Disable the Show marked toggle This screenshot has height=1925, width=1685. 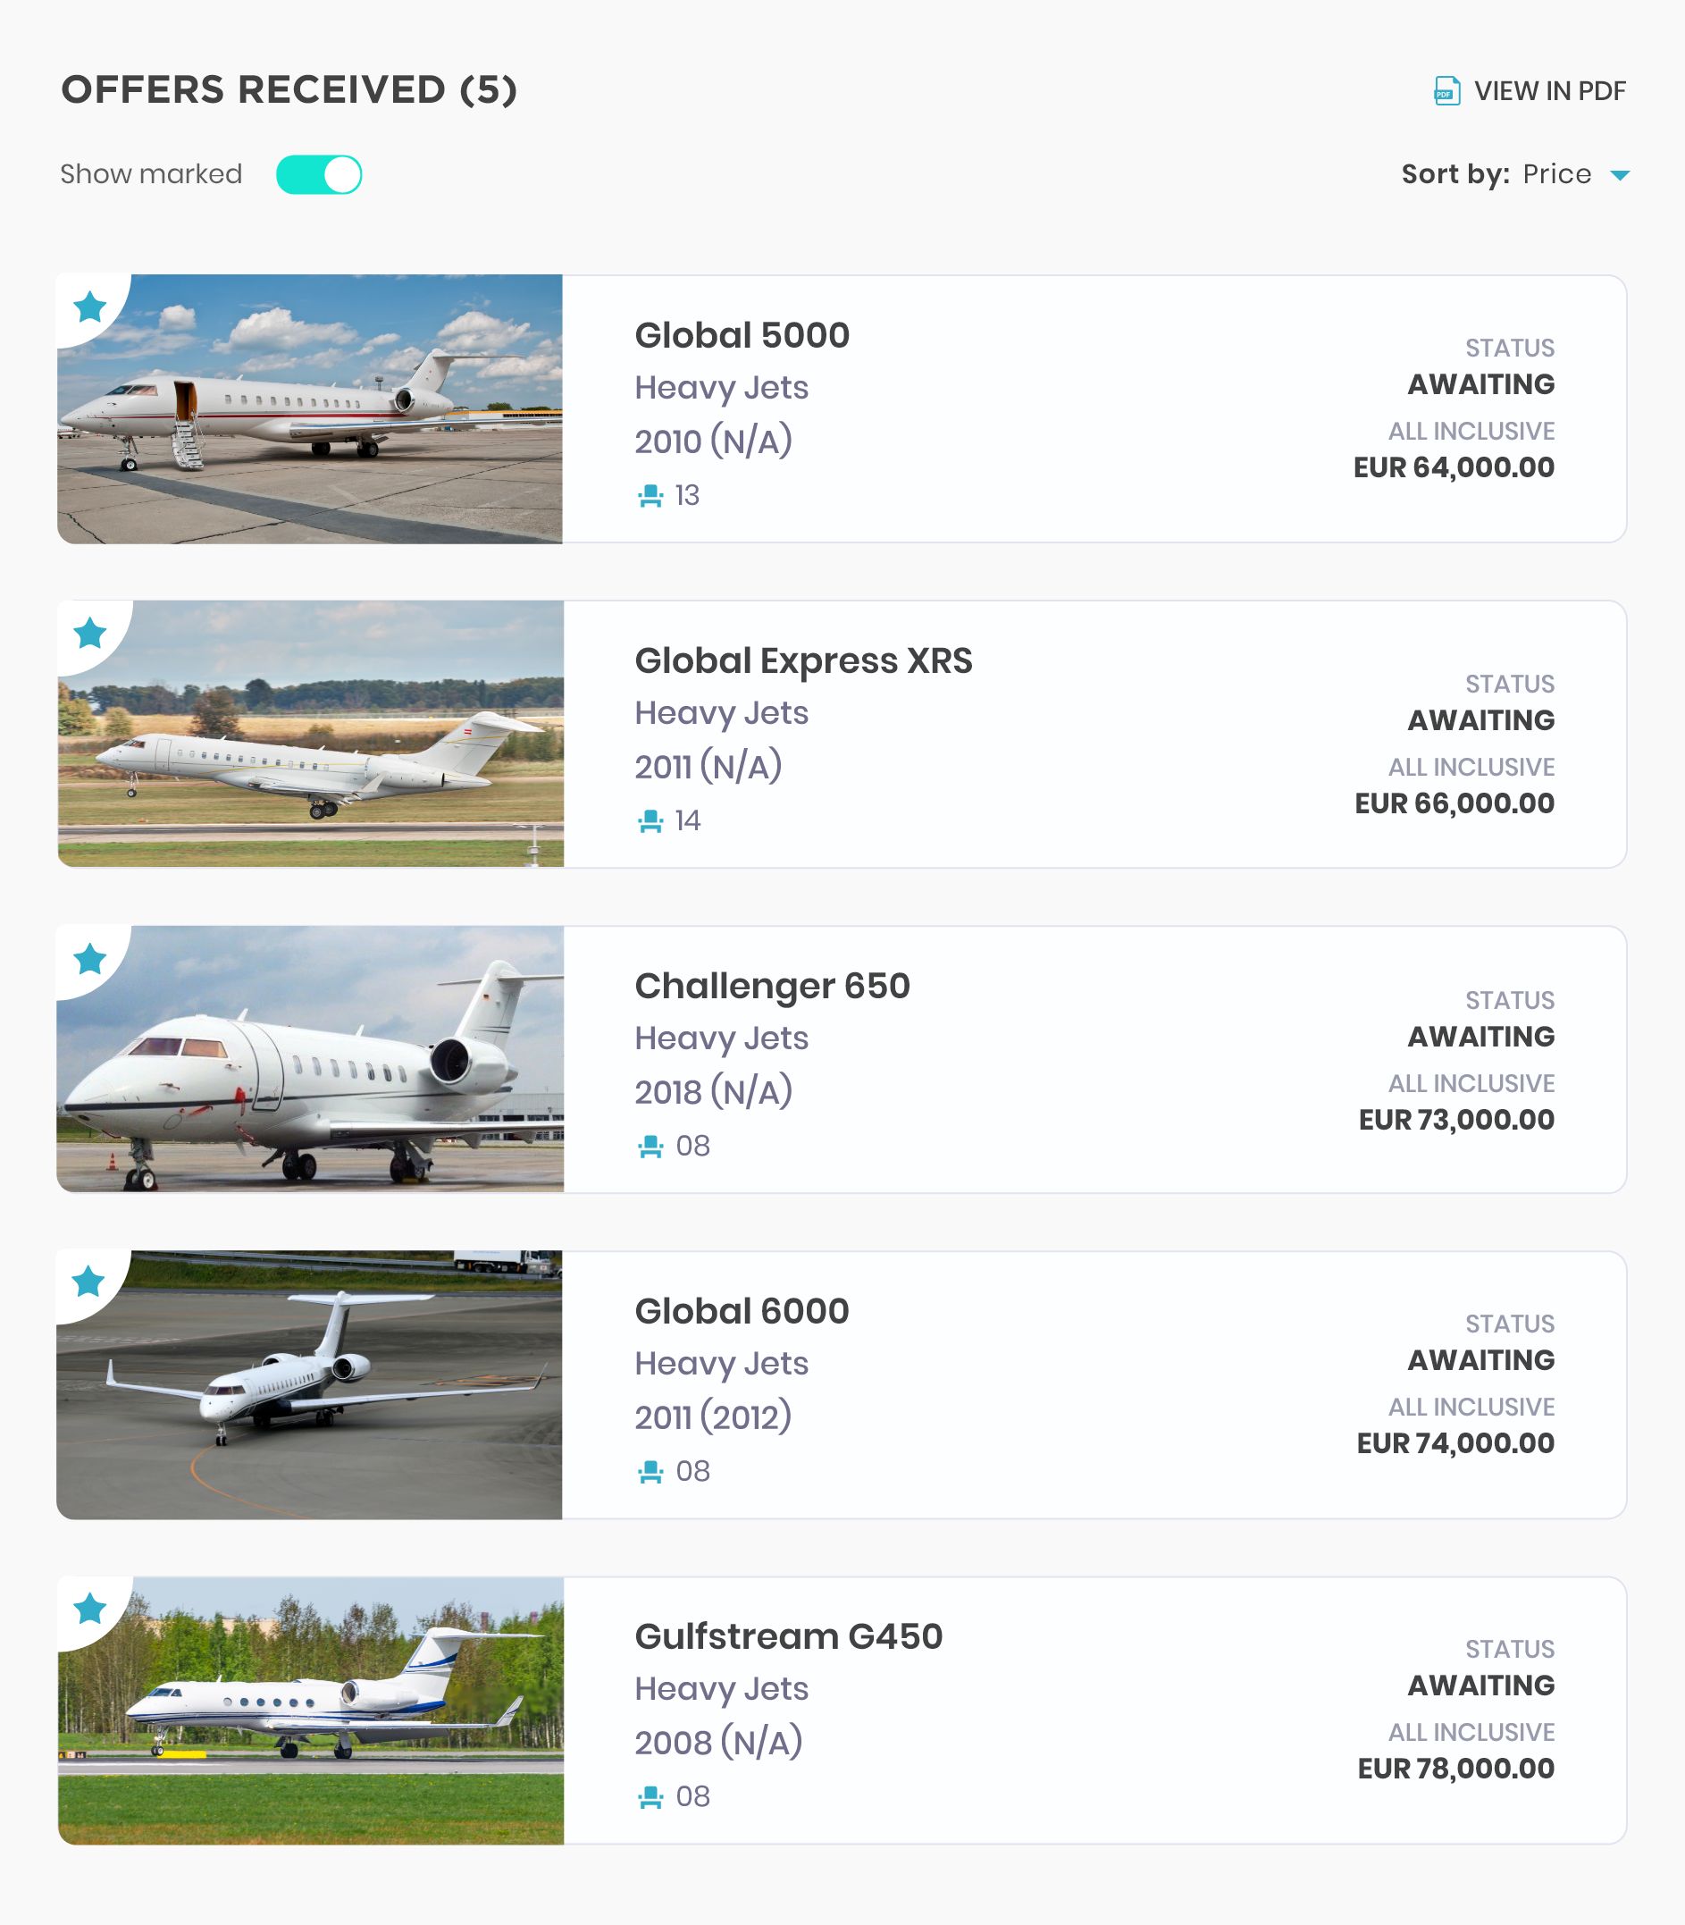(319, 175)
